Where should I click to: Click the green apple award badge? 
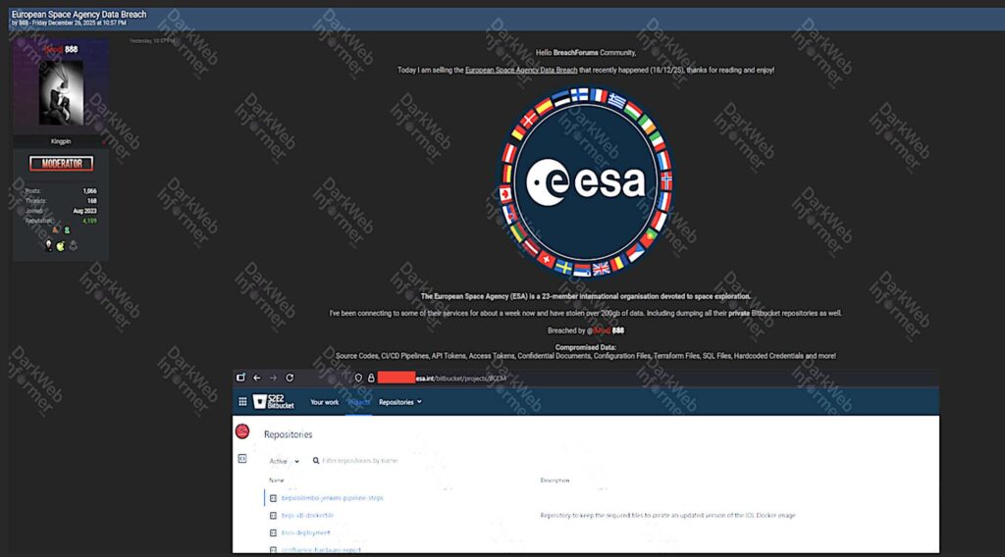pyautogui.click(x=60, y=246)
